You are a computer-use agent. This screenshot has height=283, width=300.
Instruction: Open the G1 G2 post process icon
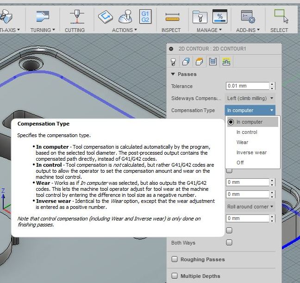click(x=145, y=17)
